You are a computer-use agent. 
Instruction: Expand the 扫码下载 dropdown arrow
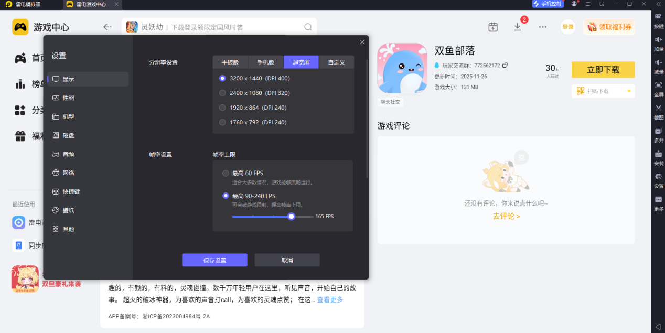[629, 91]
